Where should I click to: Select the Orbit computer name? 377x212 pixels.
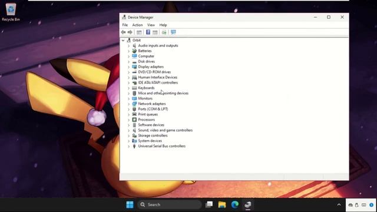click(x=137, y=40)
